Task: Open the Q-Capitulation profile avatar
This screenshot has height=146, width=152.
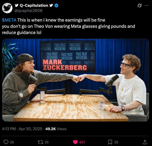Action: pos(7,8)
